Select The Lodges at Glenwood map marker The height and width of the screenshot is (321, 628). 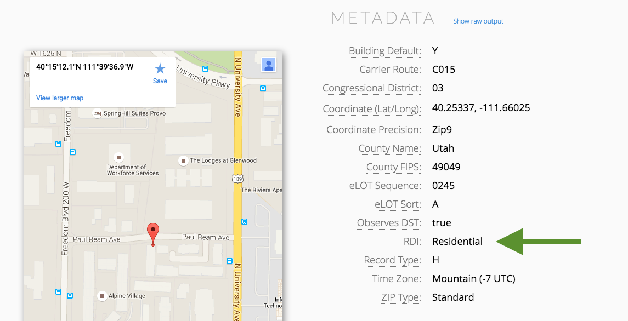pyautogui.click(x=183, y=160)
